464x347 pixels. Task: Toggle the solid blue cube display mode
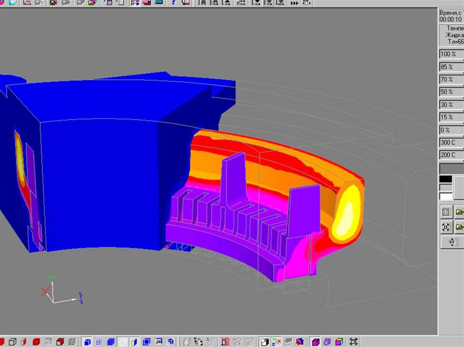click(87, 342)
